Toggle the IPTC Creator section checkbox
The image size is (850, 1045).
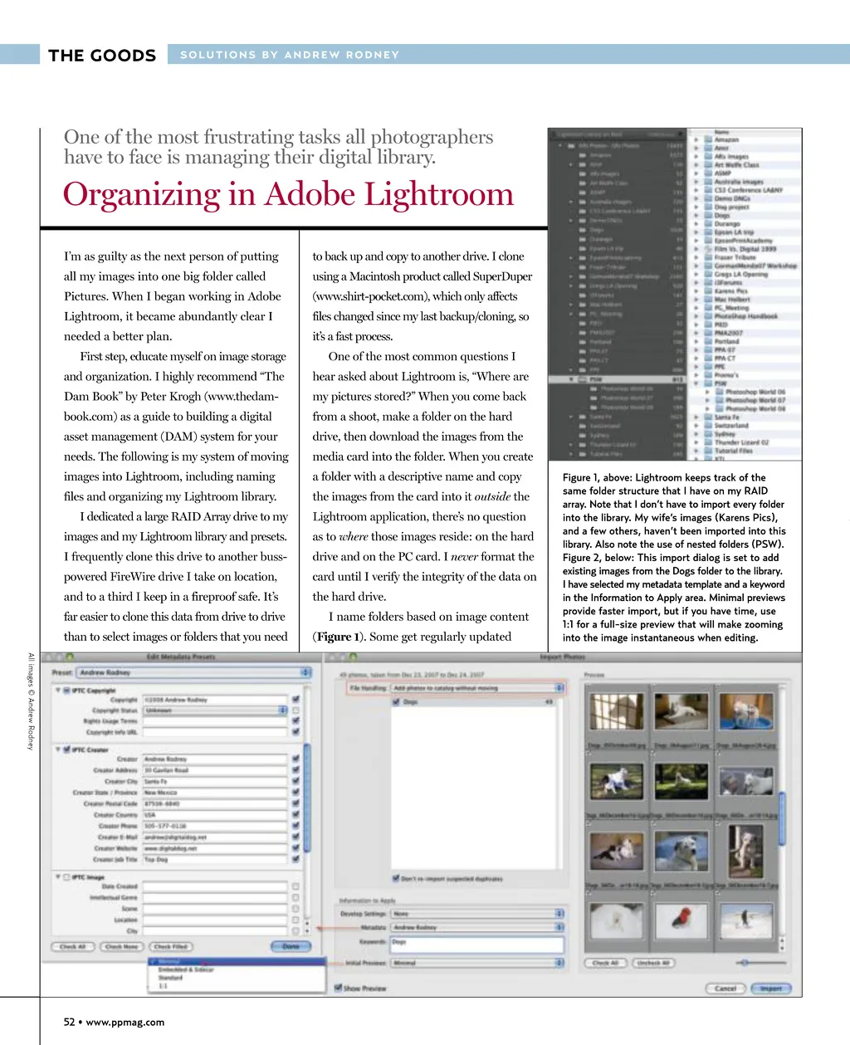(67, 749)
